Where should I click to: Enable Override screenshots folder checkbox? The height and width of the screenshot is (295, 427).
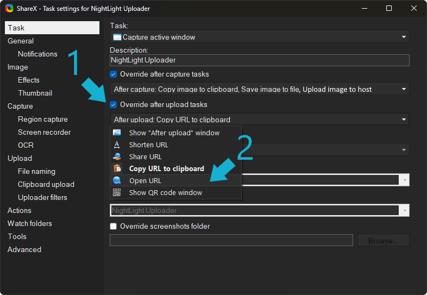click(x=114, y=226)
